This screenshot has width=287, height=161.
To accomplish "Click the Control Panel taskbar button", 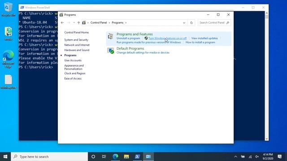I will click(148, 157).
